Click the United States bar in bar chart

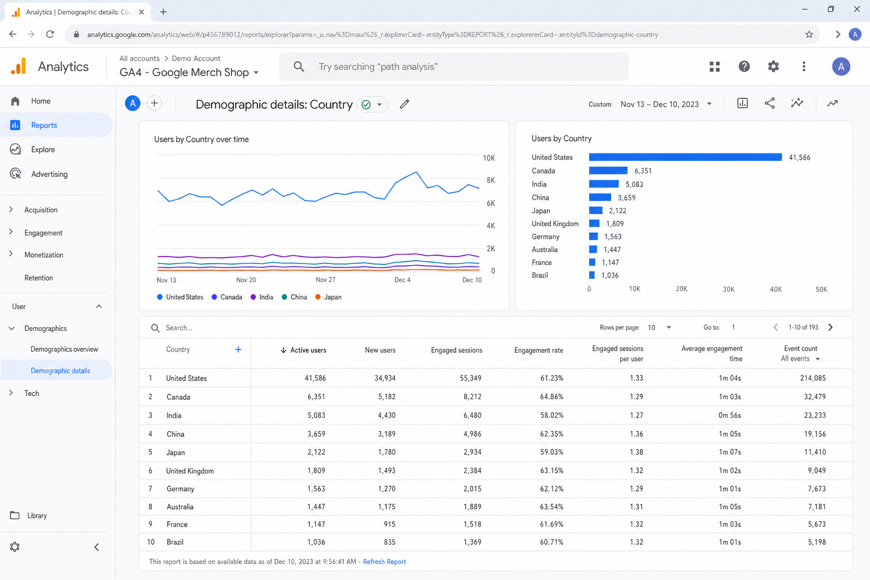(x=685, y=157)
